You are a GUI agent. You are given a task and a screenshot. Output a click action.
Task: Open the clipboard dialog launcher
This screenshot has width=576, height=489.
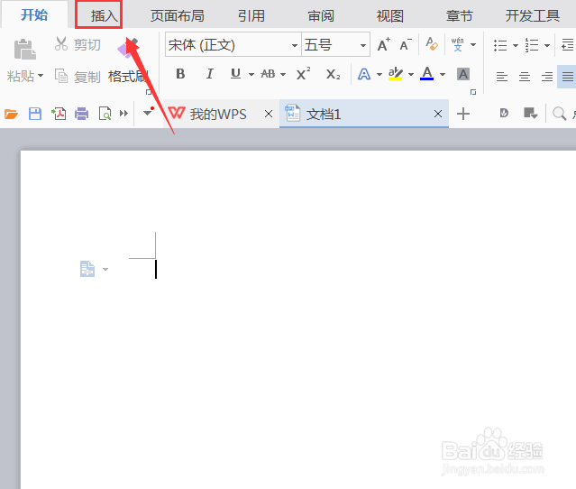[x=149, y=92]
